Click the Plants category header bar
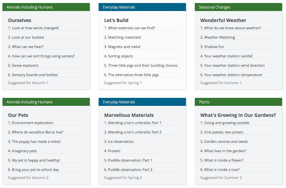The width and height of the screenshot is (286, 188). point(238,102)
